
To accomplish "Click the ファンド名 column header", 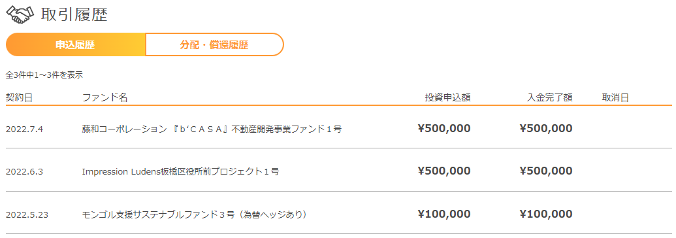I will (x=105, y=97).
